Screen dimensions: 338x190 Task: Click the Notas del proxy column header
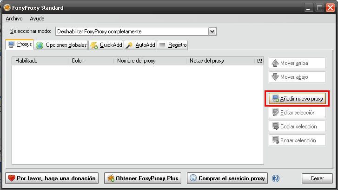221,61
